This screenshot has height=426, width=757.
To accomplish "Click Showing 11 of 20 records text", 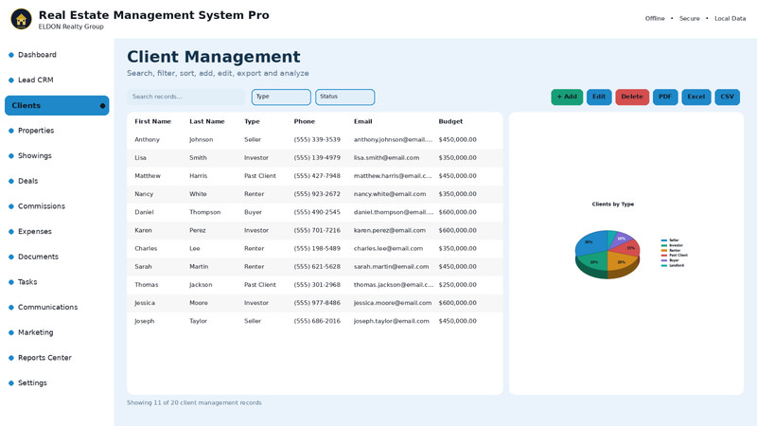I will click(194, 402).
